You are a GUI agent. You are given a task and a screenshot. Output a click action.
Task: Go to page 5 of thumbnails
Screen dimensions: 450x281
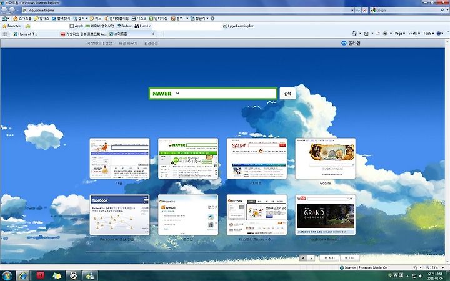coord(311,258)
